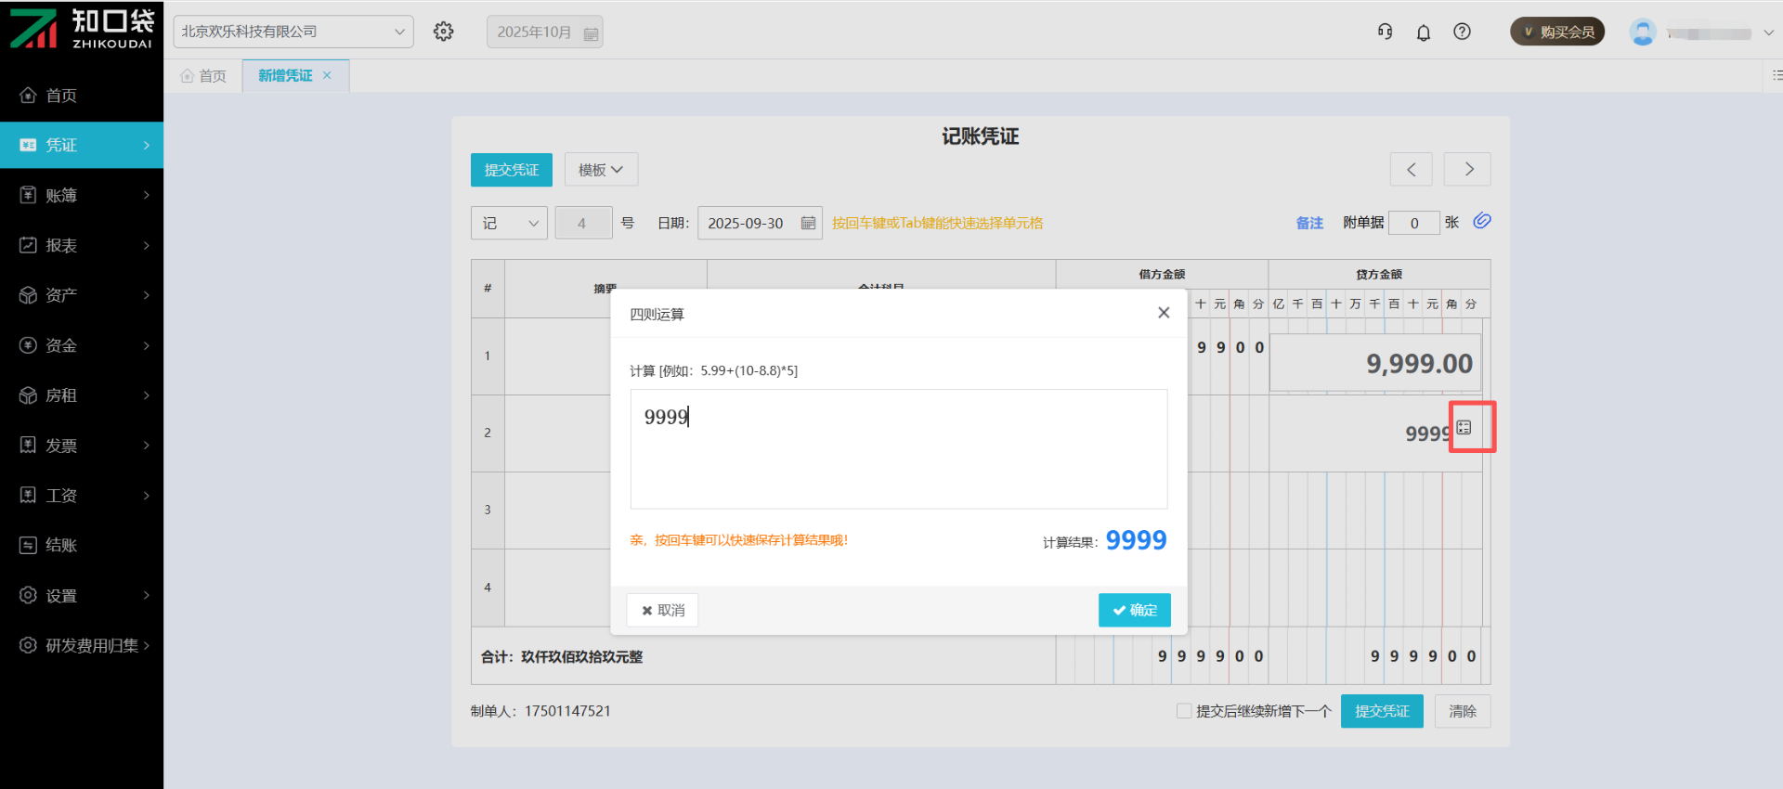Screen dimensions: 1783x789
Task: Open the 账簿 sidebar menu
Action: (82, 195)
